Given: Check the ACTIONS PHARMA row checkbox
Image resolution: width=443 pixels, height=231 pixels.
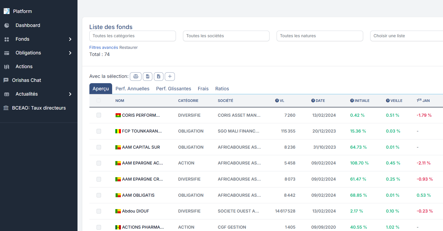Looking at the screenshot, I should point(99,227).
